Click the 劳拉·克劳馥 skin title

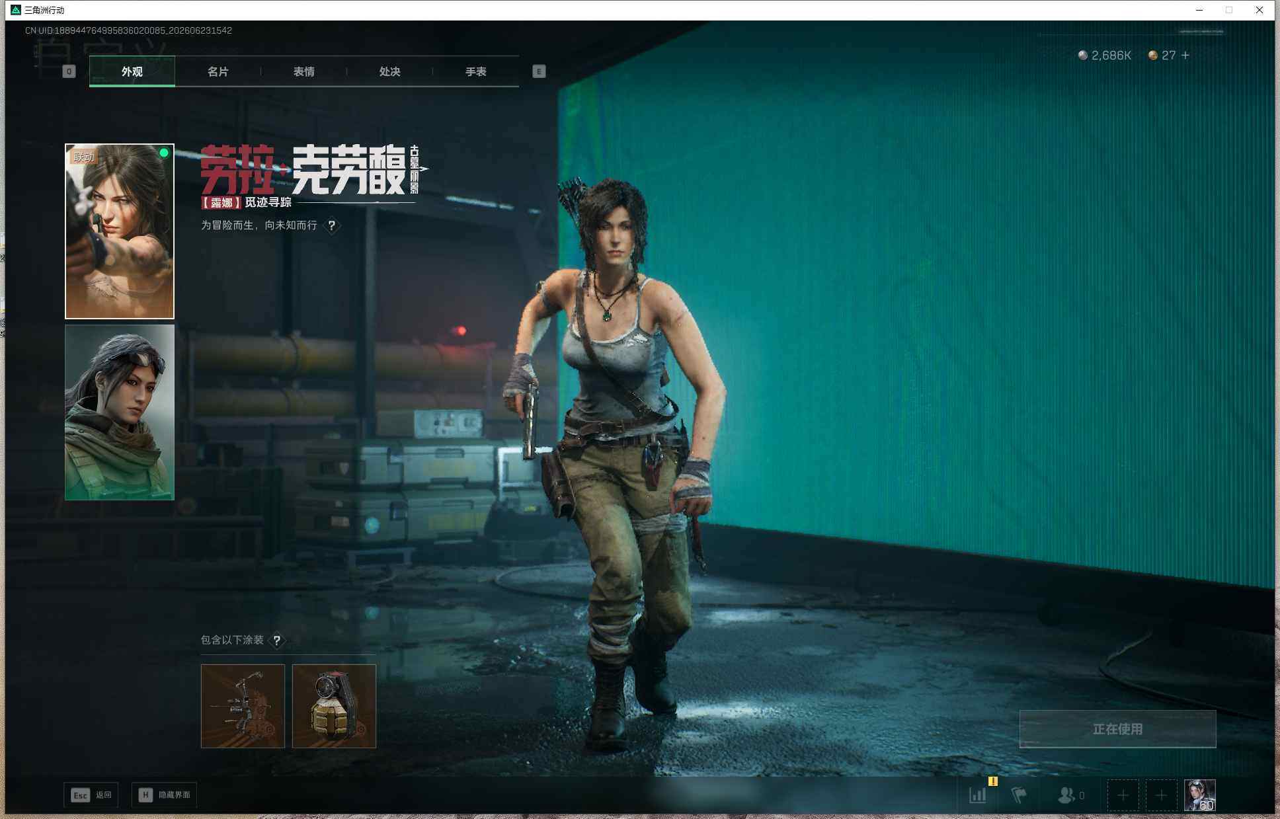point(303,170)
